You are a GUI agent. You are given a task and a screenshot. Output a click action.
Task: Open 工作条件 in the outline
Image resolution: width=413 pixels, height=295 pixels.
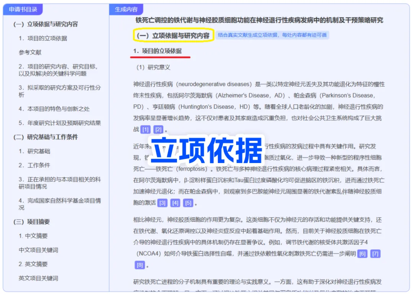pyautogui.click(x=34, y=165)
